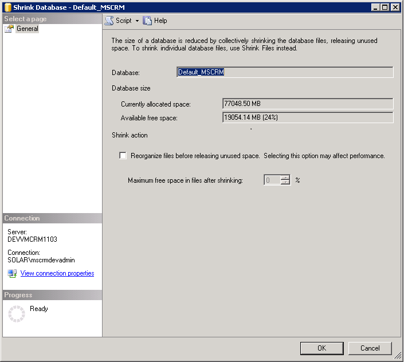The width and height of the screenshot is (404, 362).
Task: Click the Script scroll icon in toolbar
Action: 109,21
